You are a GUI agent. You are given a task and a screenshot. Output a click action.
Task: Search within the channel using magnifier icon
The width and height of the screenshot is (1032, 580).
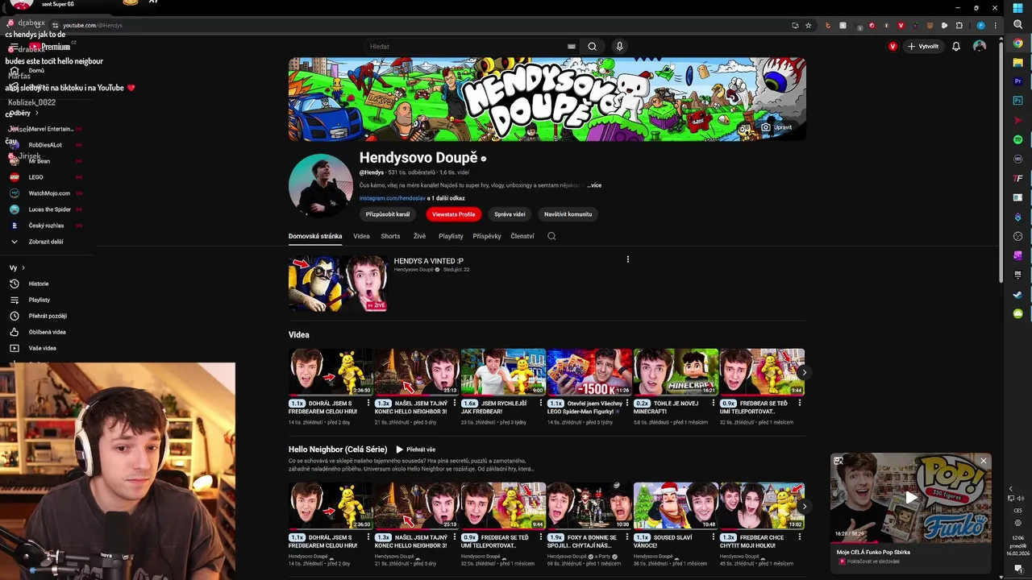(551, 236)
